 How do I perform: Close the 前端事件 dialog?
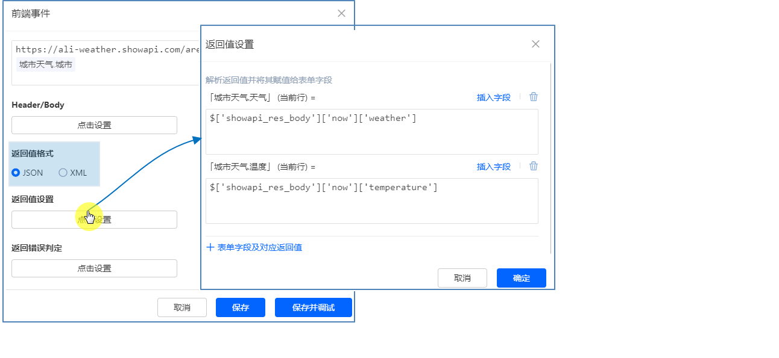(341, 13)
